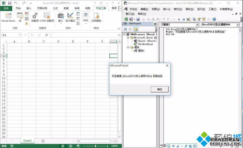Click the 宏 (Macros) ribbon button
This screenshot has height=148, width=243.
point(20,17)
